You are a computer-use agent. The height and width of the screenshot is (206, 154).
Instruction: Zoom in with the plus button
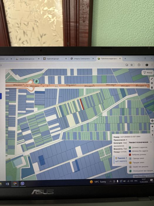pos(152,127)
